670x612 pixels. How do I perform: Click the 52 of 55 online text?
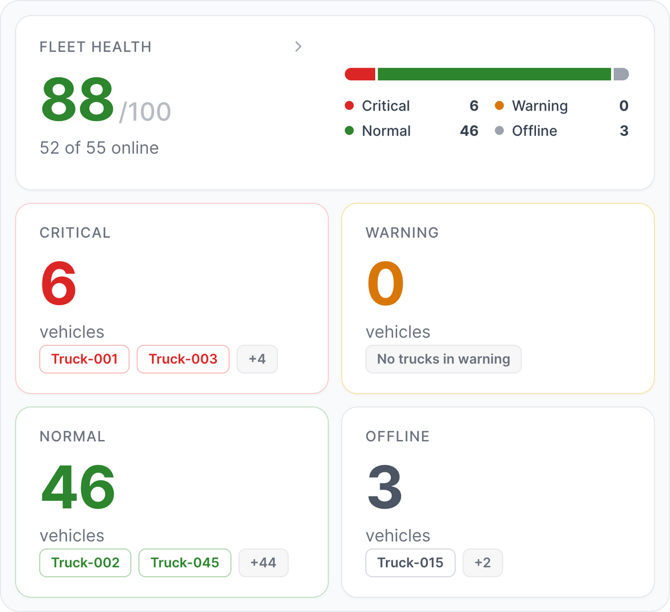pyautogui.click(x=99, y=148)
